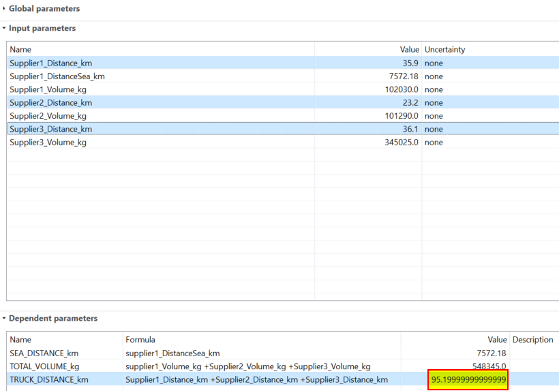Screen dimensions: 559x391
Task: Select the highlighted 95.19999999999999 value
Action: 468,379
